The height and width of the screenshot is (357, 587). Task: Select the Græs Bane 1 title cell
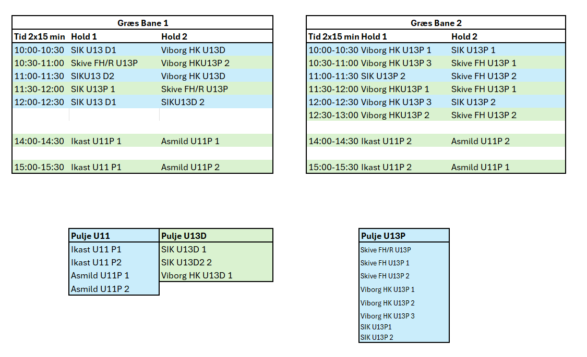coord(142,23)
